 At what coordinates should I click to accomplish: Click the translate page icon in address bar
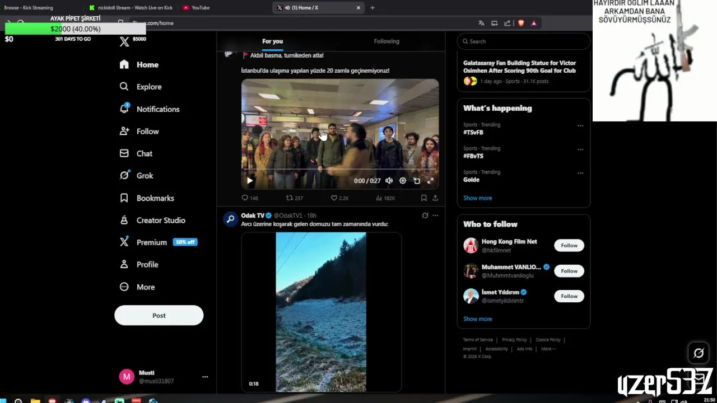pos(481,23)
